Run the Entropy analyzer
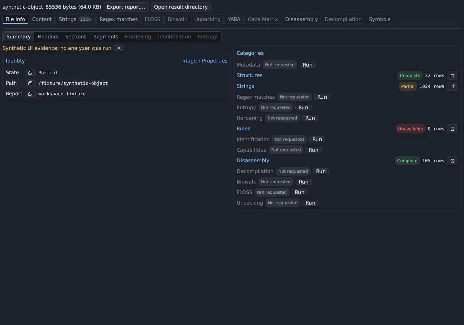This screenshot has width=464, height=325. (303, 108)
